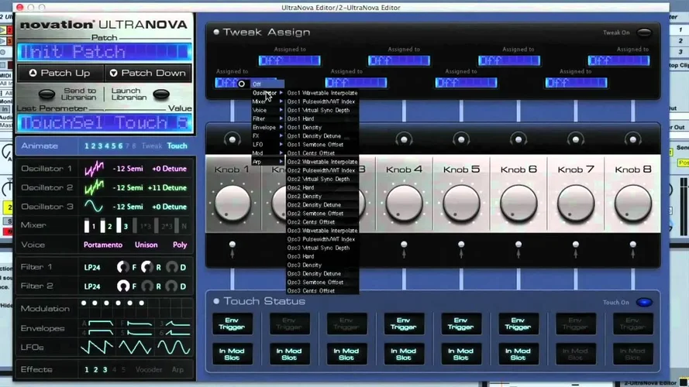Click the envelope 6 shape icon
The height and width of the screenshot is (387, 689).
tap(177, 333)
